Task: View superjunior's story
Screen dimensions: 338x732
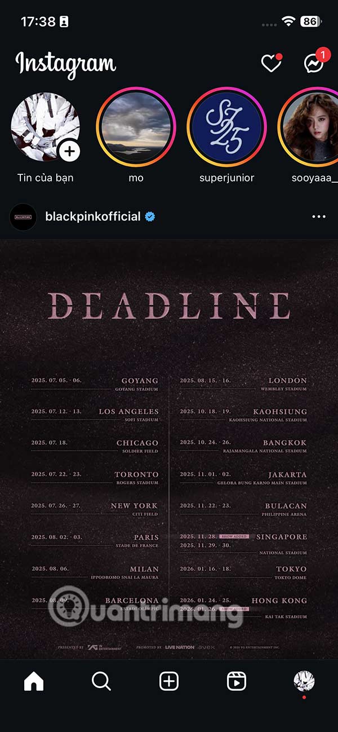Action: click(x=226, y=127)
